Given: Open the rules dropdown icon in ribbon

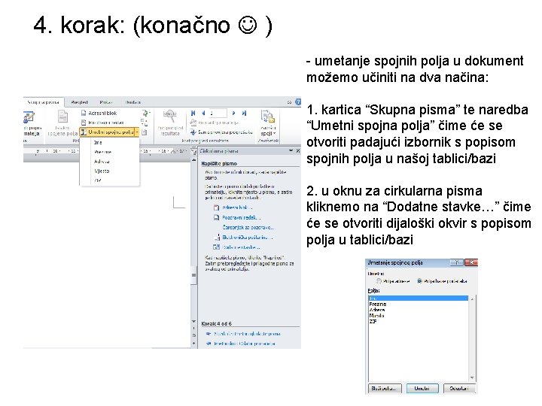Looking at the screenshot, I should (x=145, y=113).
